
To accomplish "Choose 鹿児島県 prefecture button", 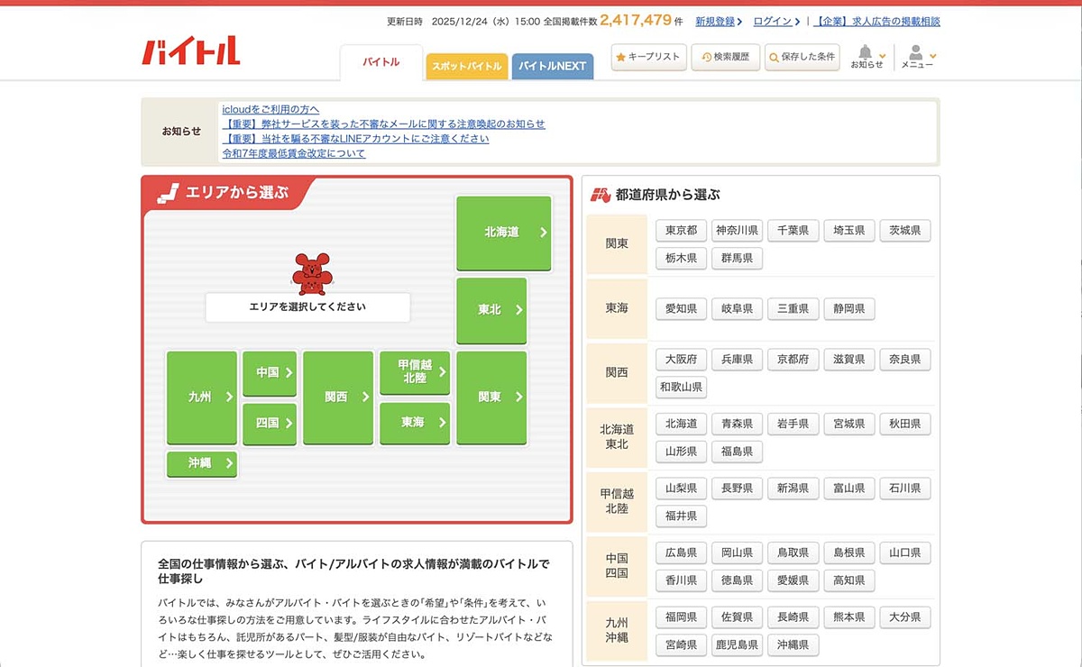I will point(737,645).
